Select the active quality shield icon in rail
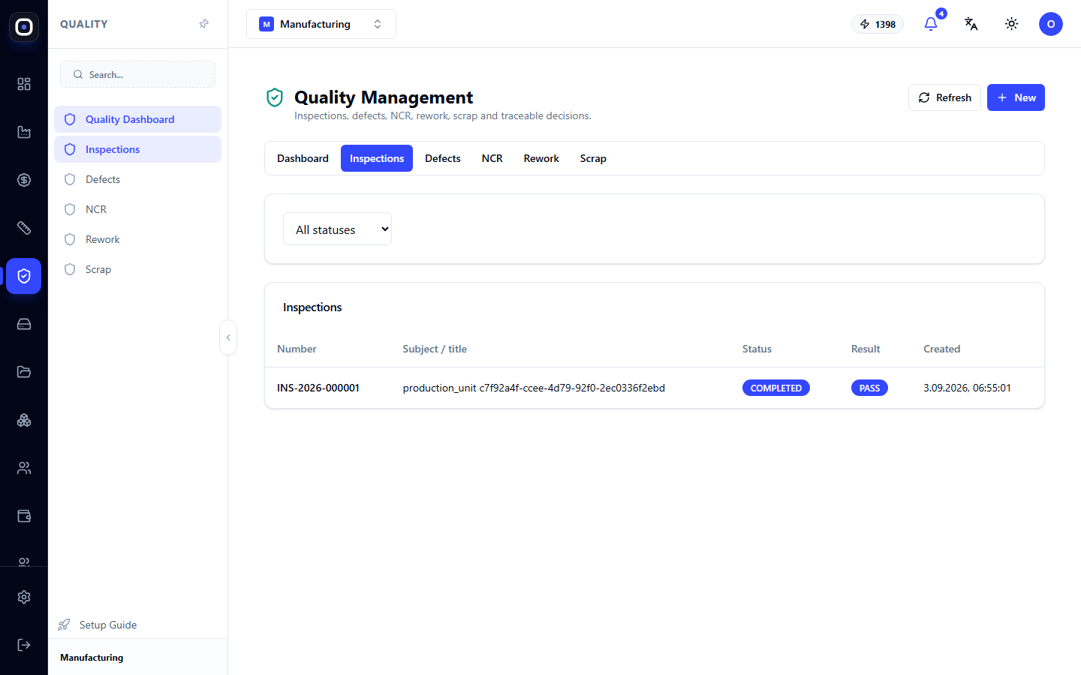Viewport: 1081px width, 675px height. coord(24,276)
